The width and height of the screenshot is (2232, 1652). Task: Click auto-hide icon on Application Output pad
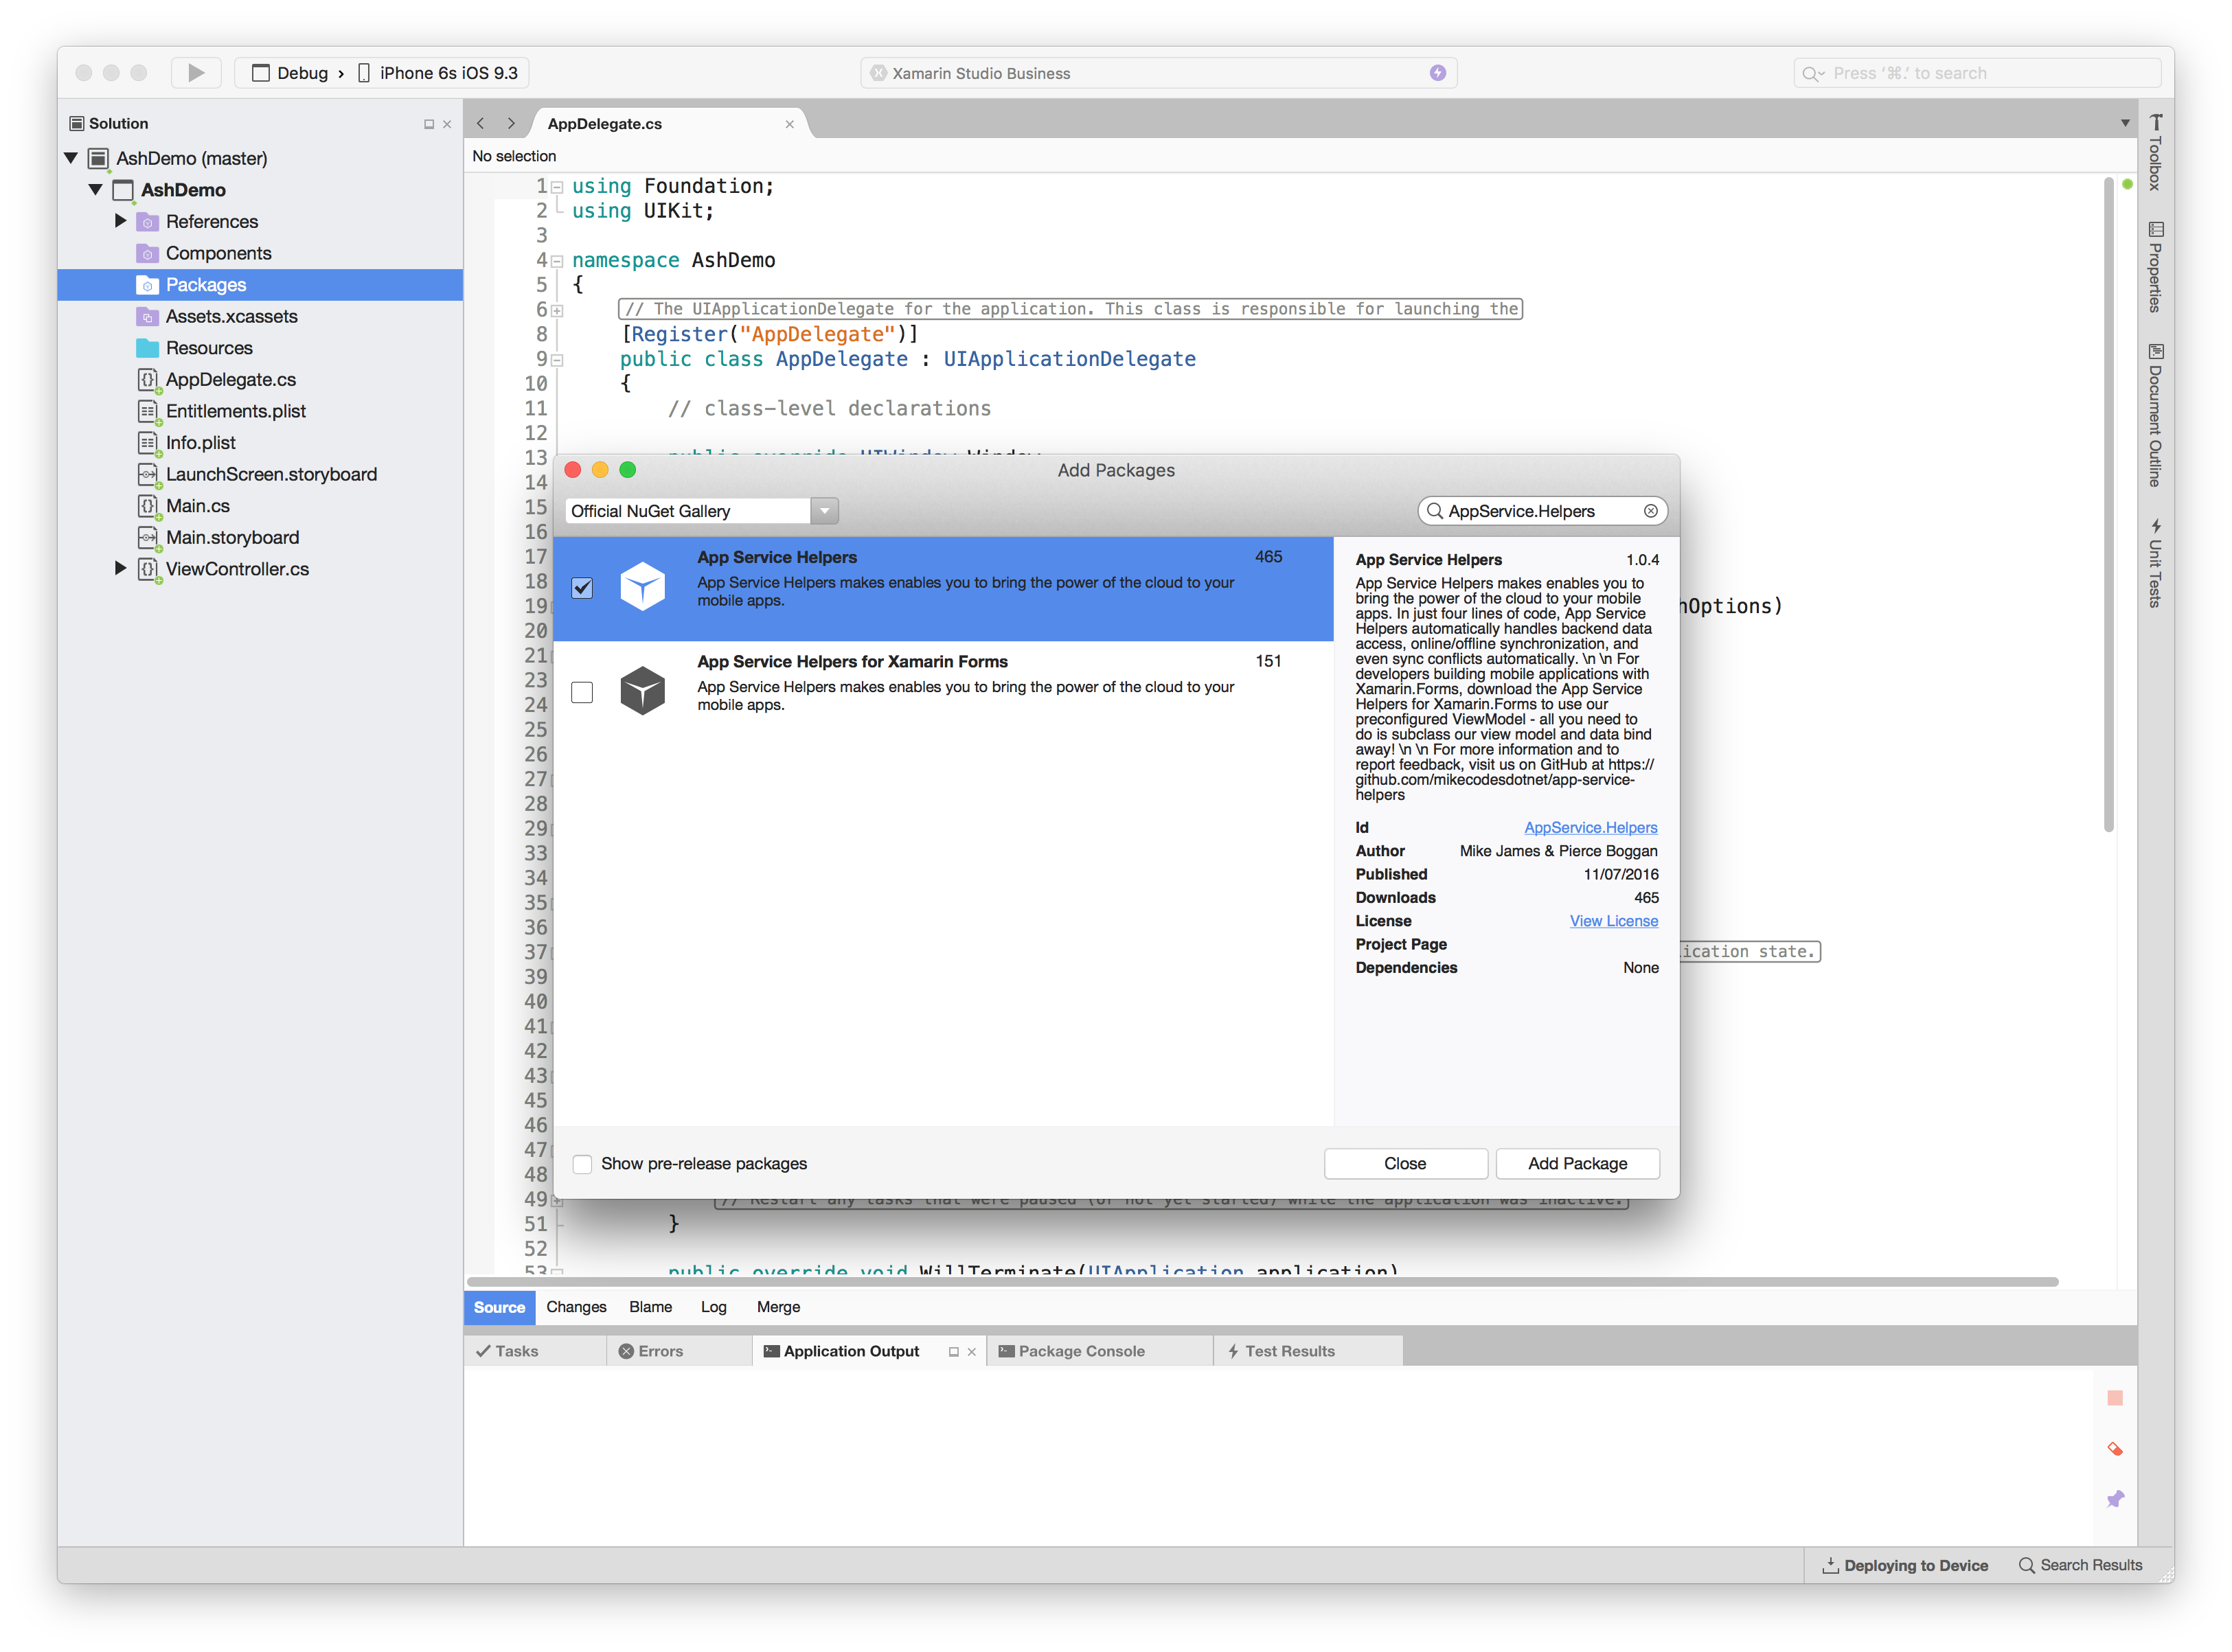pyautogui.click(x=953, y=1351)
